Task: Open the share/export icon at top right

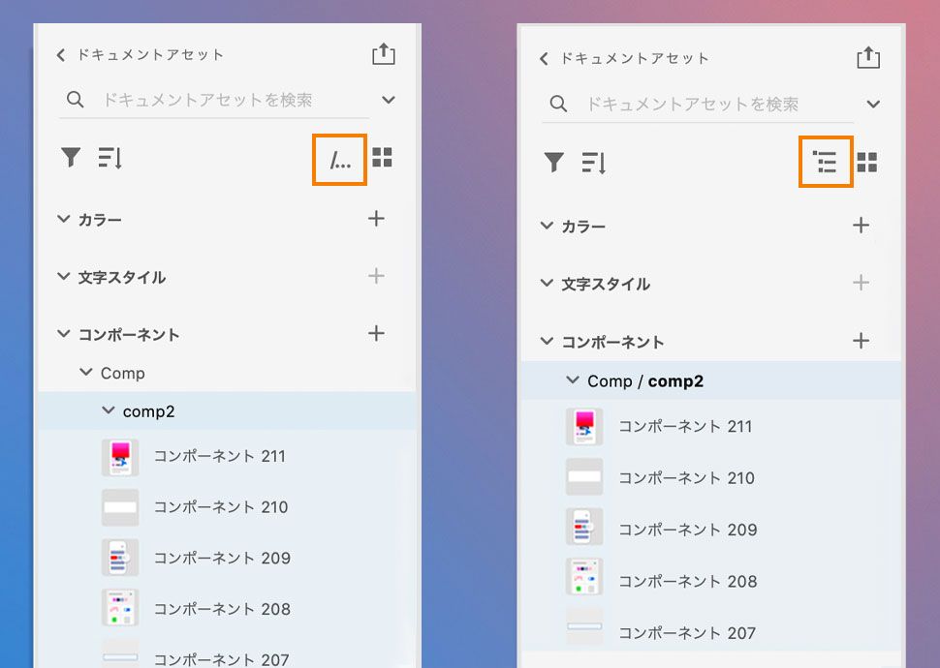Action: point(383,54)
